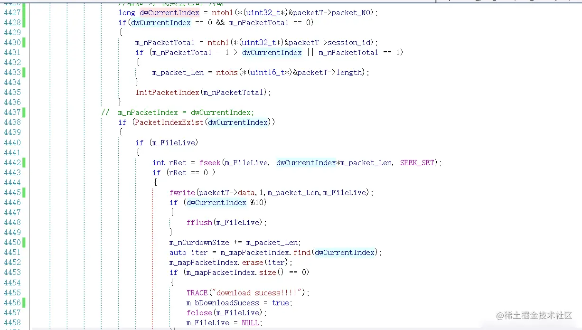Click the TRACE "download sucess!!!!" string

click(256, 292)
